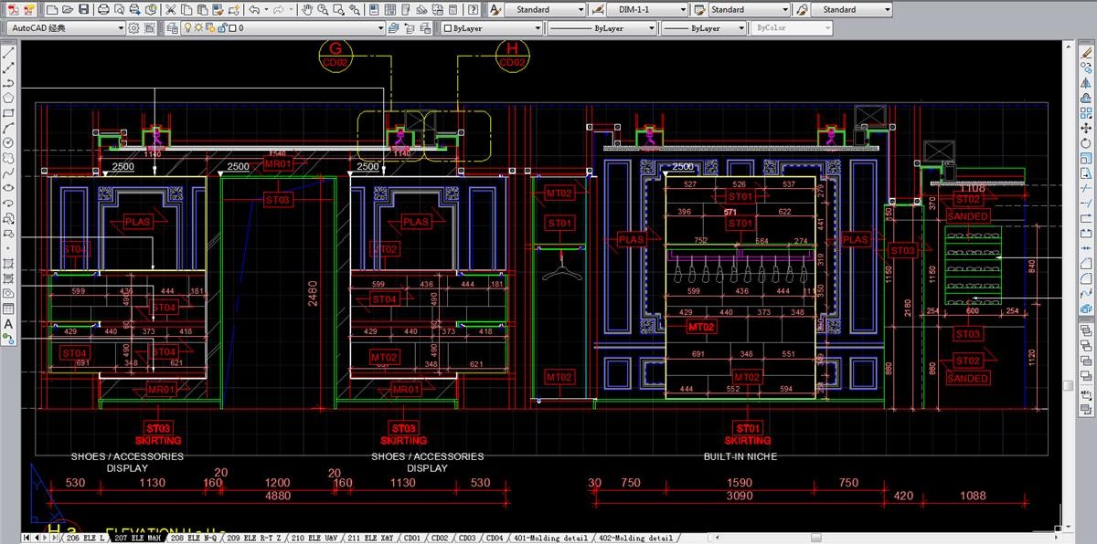The height and width of the screenshot is (544, 1097).
Task: Select the Pan hand tool
Action: tap(307, 9)
